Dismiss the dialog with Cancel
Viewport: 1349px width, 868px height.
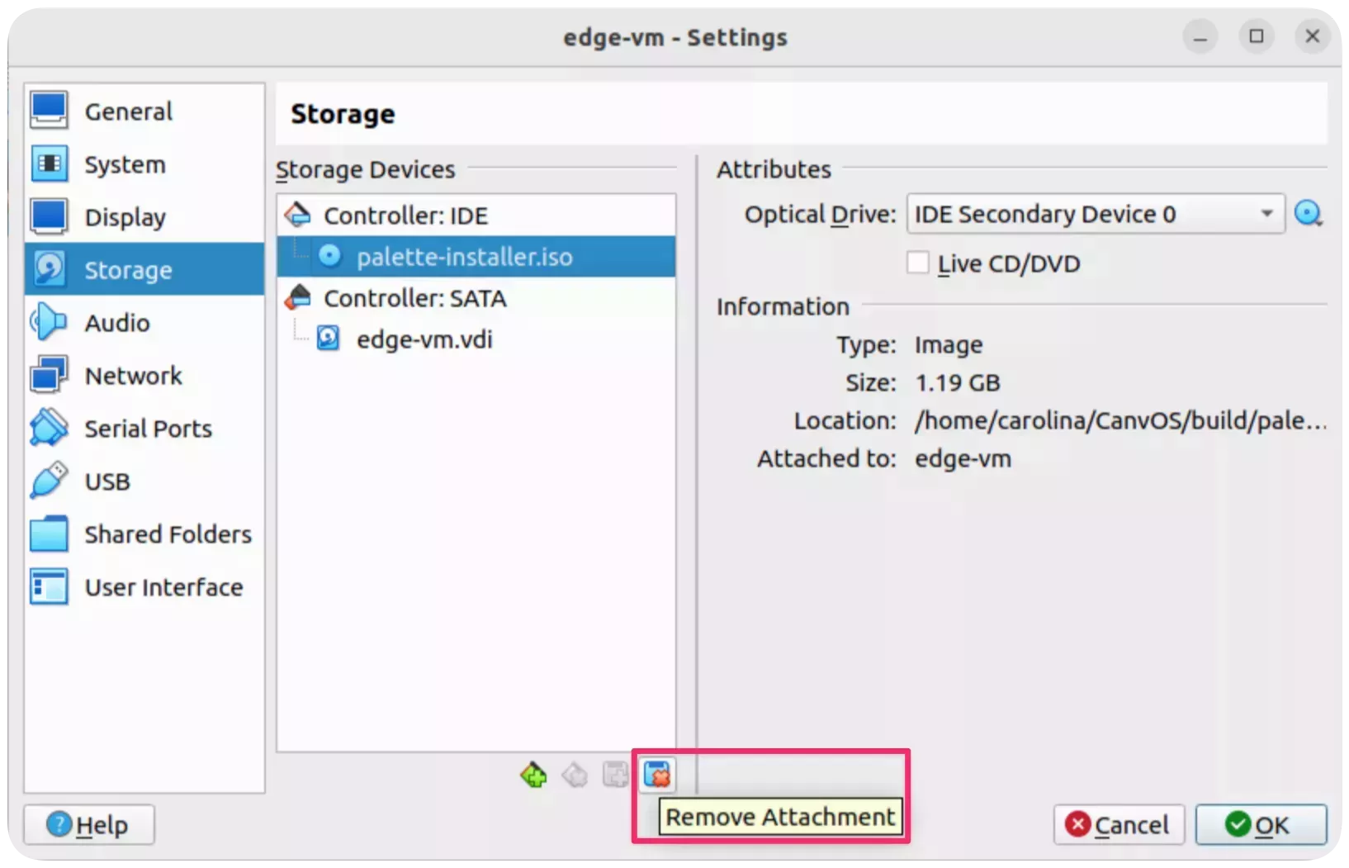click(1119, 824)
